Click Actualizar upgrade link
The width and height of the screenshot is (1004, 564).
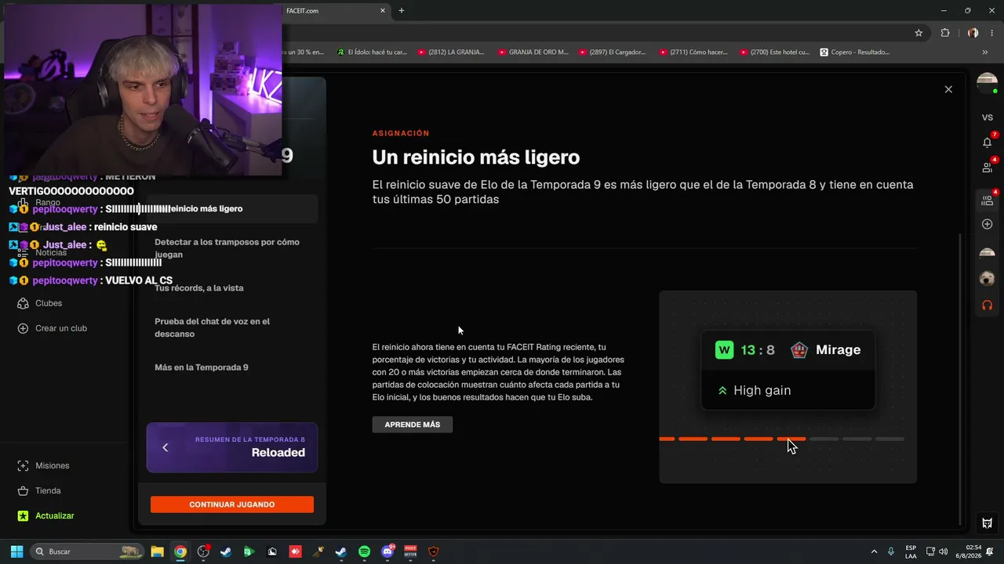[x=55, y=515]
